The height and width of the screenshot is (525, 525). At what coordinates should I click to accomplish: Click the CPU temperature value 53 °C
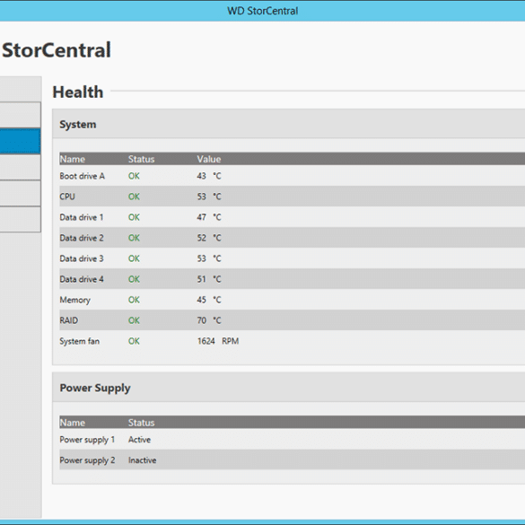(209, 197)
